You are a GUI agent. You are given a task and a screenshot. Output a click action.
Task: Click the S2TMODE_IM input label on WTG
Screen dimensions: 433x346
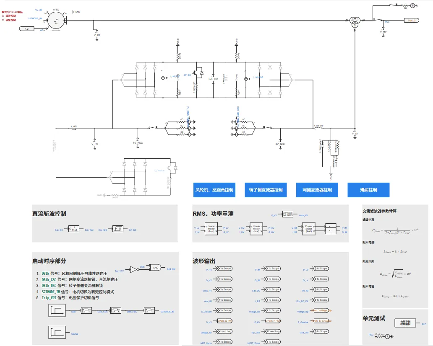[x=35, y=18]
